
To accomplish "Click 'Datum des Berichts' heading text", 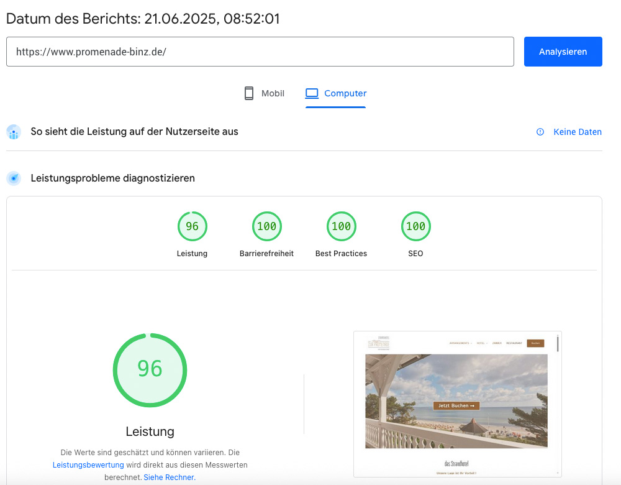I will pos(143,19).
